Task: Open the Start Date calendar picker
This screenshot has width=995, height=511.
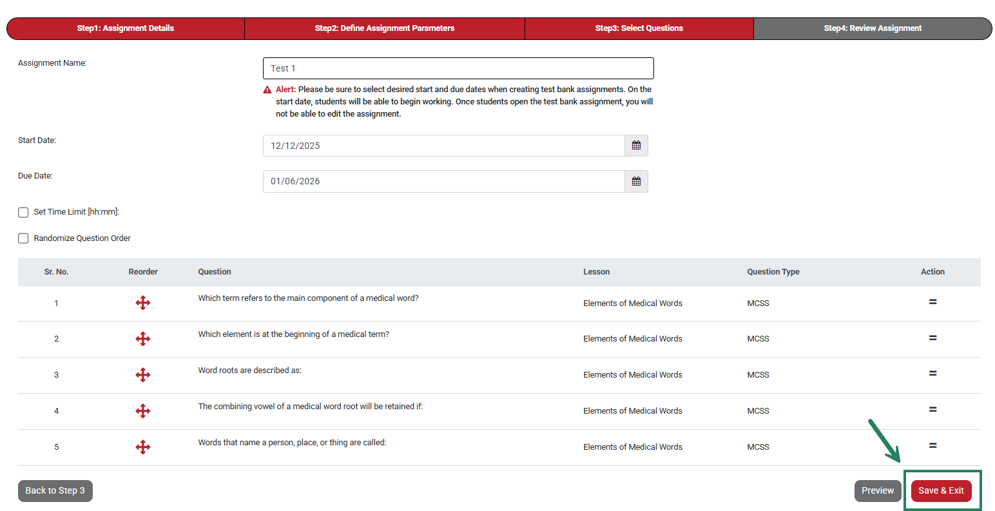Action: click(636, 145)
